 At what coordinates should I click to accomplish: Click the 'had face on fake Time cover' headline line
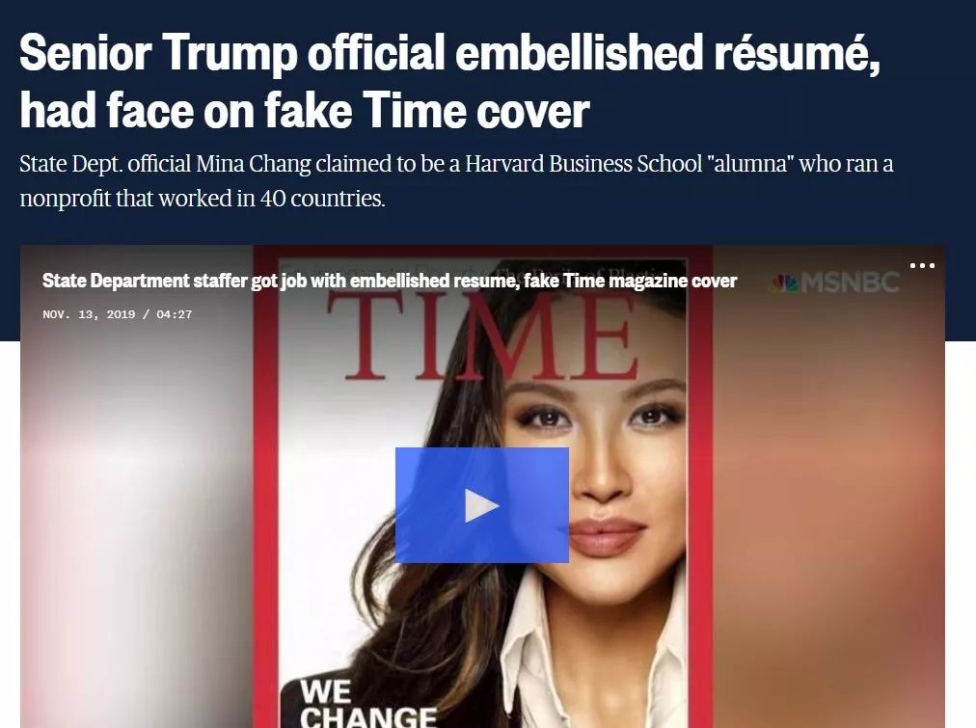(x=305, y=110)
